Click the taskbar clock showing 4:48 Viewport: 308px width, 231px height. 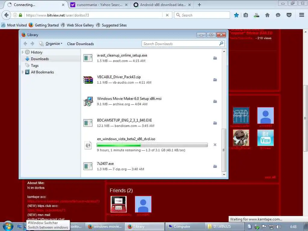click(x=293, y=227)
